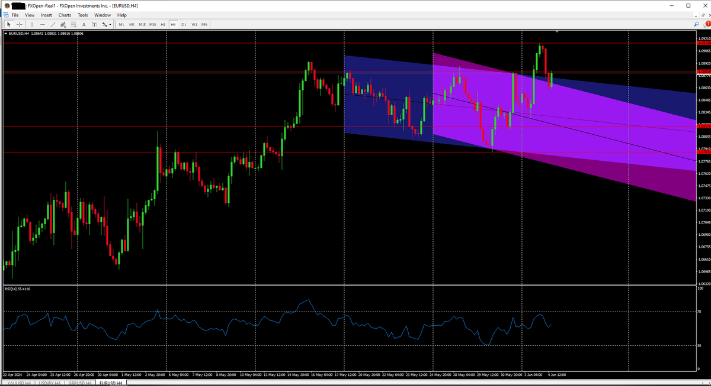This screenshot has width=711, height=386.
Task: Switch timeframe to M5
Action: pyautogui.click(x=132, y=24)
